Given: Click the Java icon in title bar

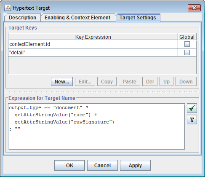Looking at the screenshot, I should (8, 8).
